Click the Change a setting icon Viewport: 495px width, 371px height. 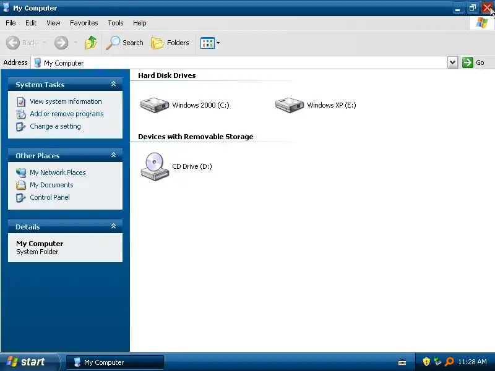21,127
